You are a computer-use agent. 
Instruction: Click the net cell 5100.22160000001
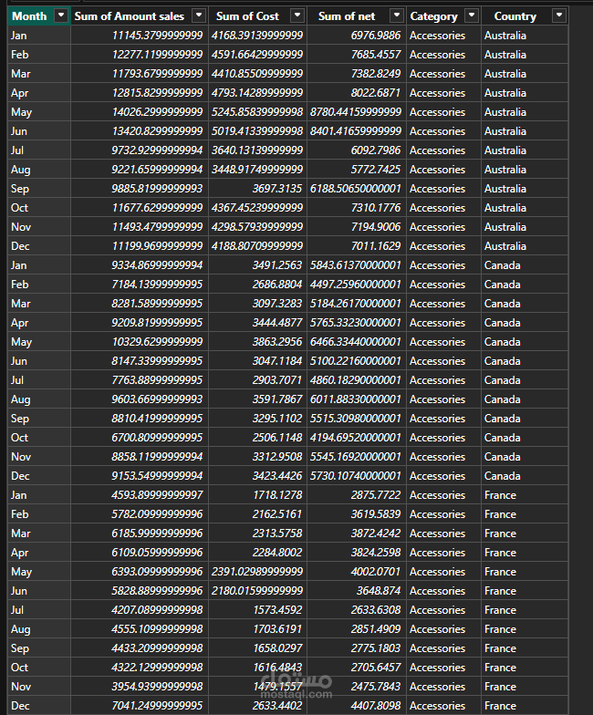pyautogui.click(x=357, y=361)
